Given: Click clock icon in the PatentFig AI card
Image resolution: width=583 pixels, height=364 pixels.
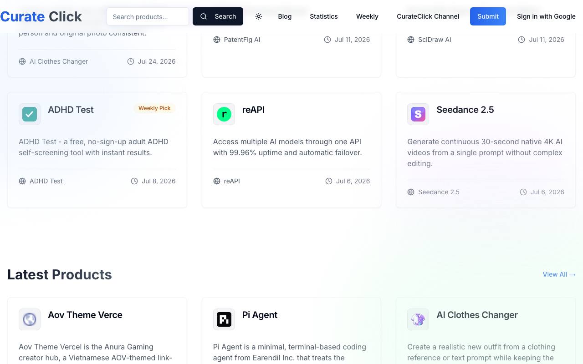Looking at the screenshot, I should coord(327,40).
